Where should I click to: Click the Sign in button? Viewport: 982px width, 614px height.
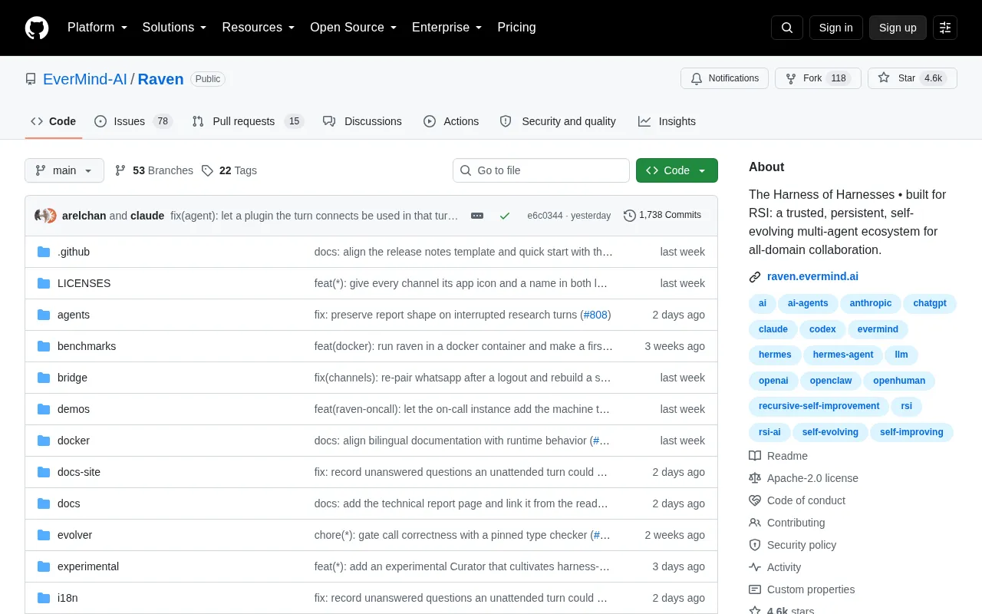pos(835,28)
